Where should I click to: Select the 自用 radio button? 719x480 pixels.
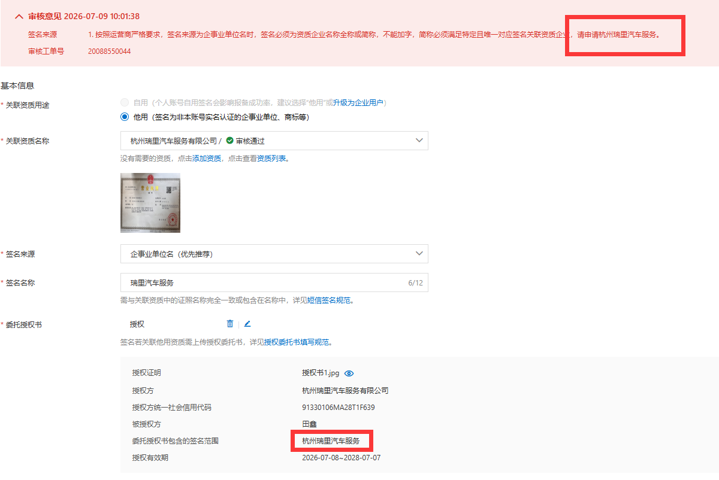(x=125, y=102)
